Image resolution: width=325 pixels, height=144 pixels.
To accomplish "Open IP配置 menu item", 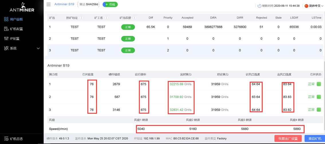I will click(15, 38).
